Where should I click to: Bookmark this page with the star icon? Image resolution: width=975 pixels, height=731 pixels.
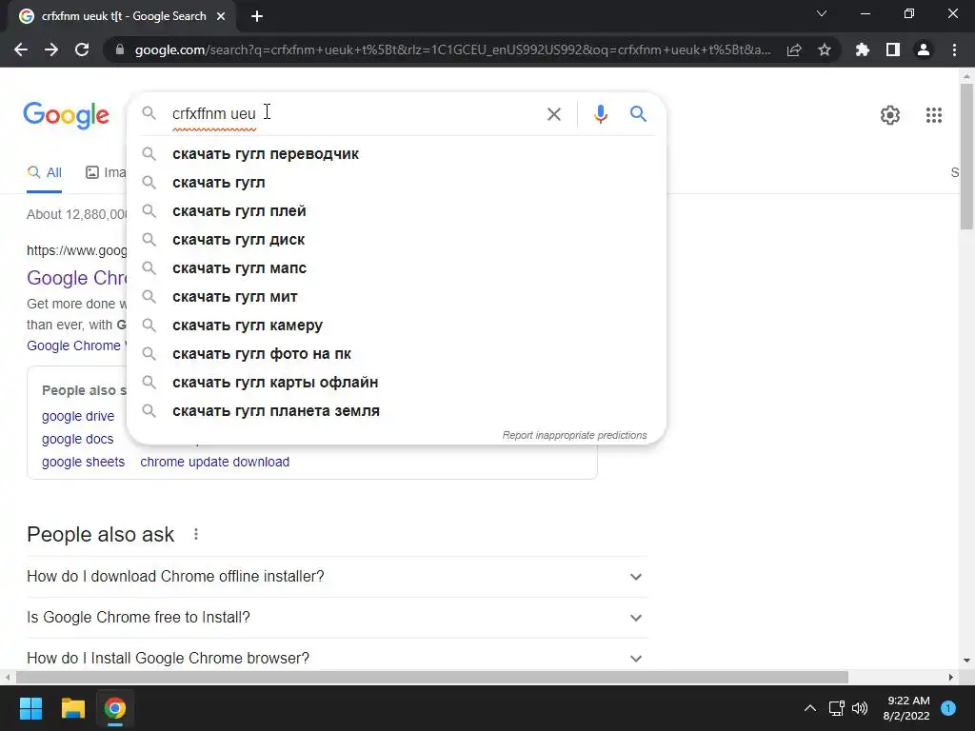tap(825, 49)
